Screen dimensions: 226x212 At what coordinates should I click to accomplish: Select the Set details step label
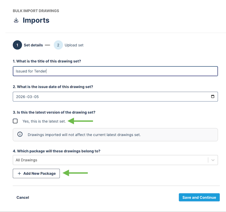33,45
